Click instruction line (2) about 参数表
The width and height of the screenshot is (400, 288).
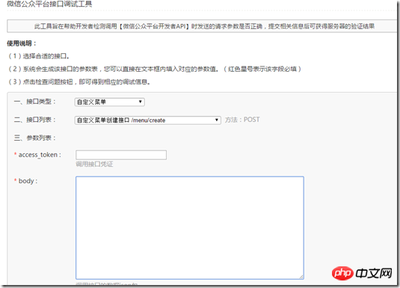[x=155, y=69]
